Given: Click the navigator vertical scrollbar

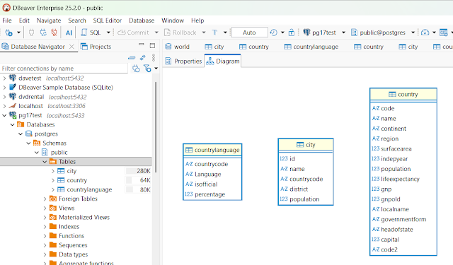Looking at the screenshot, I should tap(156, 127).
